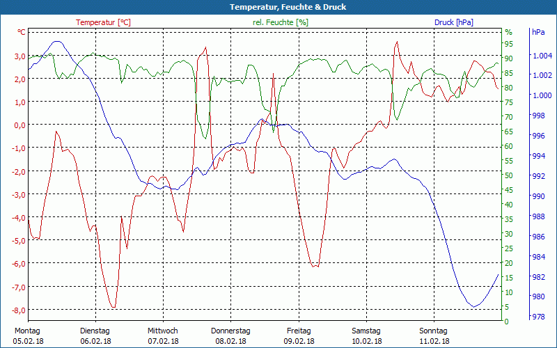Click the date '11.02.18'
The height and width of the screenshot is (348, 557).
pos(434,342)
